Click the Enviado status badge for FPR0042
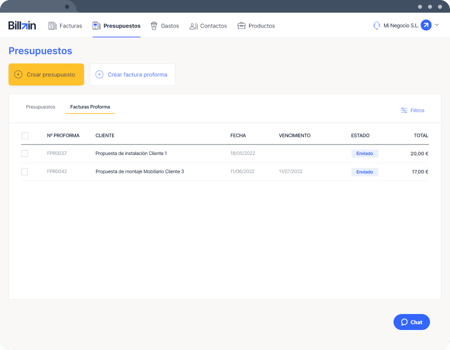 (x=365, y=172)
